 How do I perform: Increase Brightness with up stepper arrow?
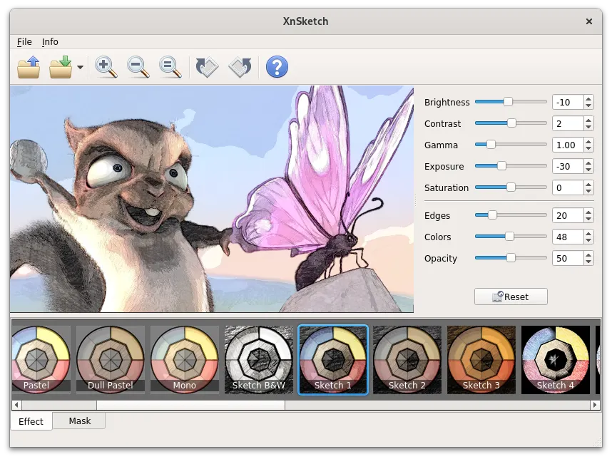pos(588,98)
